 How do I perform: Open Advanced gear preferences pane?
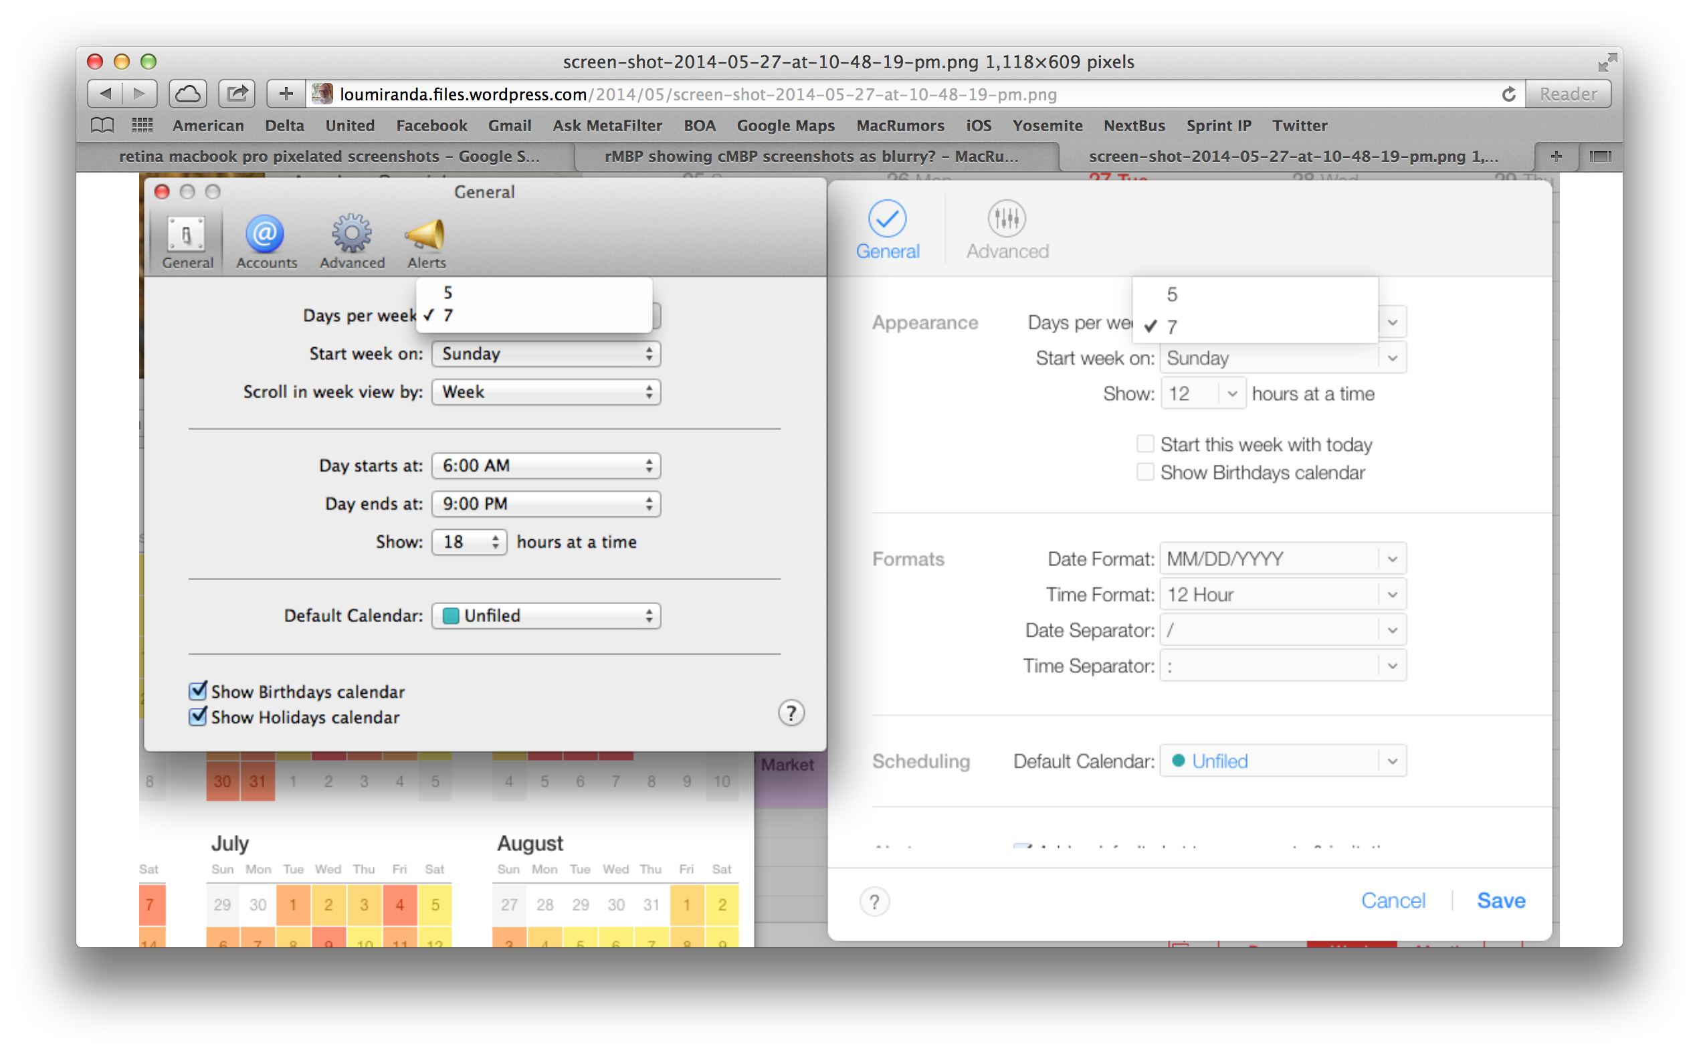click(x=352, y=242)
